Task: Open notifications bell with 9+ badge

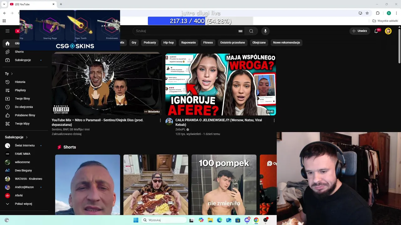Action: point(377,31)
